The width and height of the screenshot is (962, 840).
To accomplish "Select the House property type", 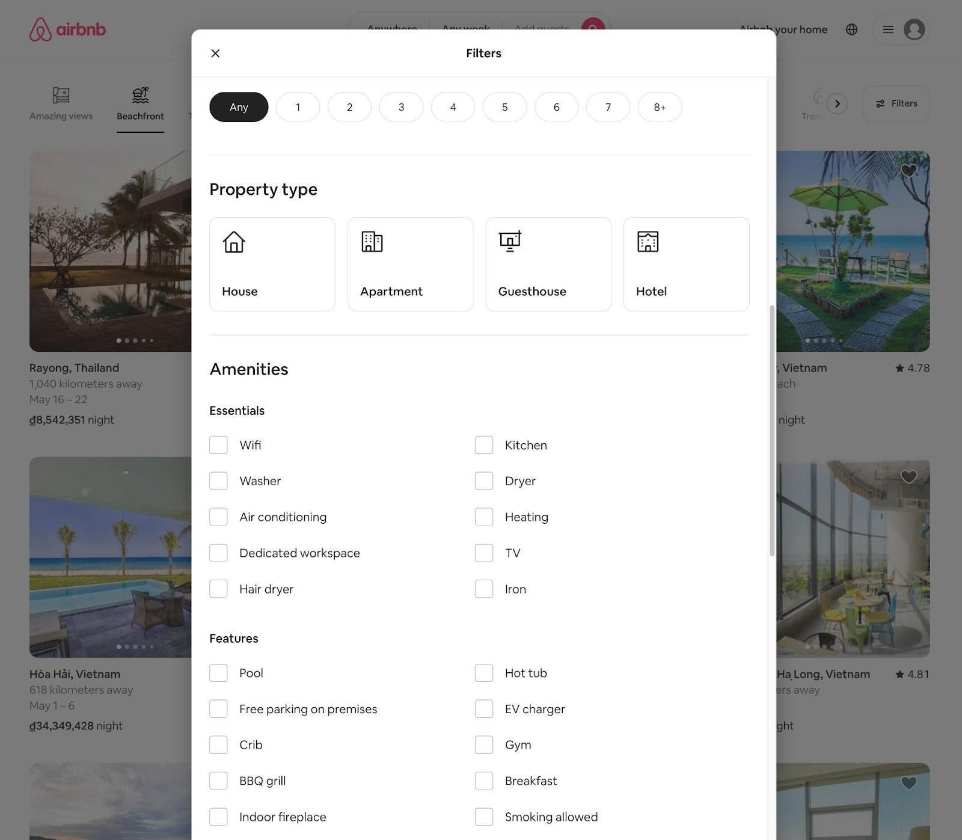I will point(272,264).
